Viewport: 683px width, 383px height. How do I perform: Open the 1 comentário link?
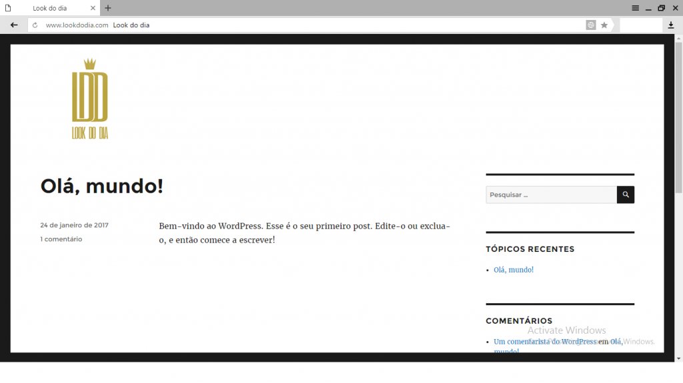pos(61,239)
